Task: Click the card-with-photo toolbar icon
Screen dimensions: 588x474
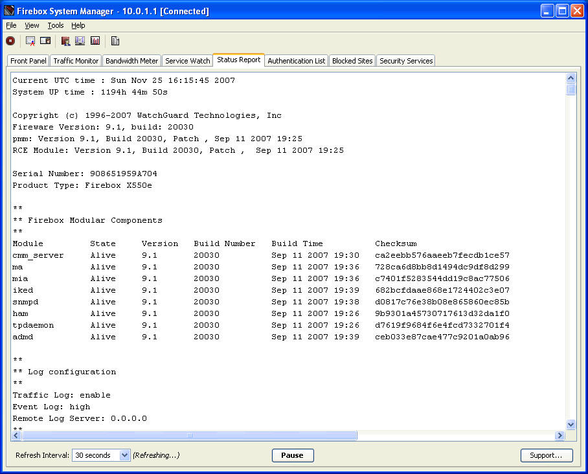Action: click(x=45, y=41)
